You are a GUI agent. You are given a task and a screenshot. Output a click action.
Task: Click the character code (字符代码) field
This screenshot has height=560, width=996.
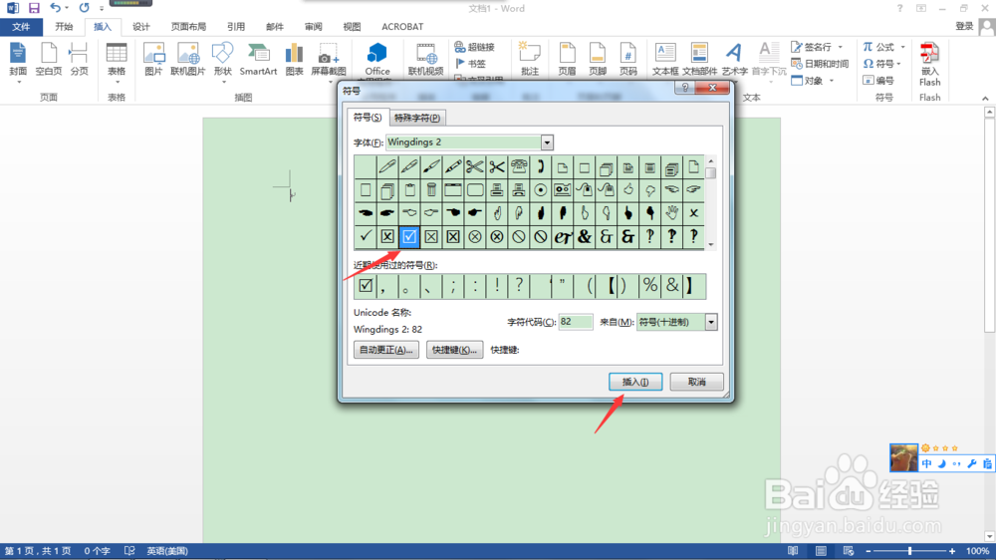[576, 322]
